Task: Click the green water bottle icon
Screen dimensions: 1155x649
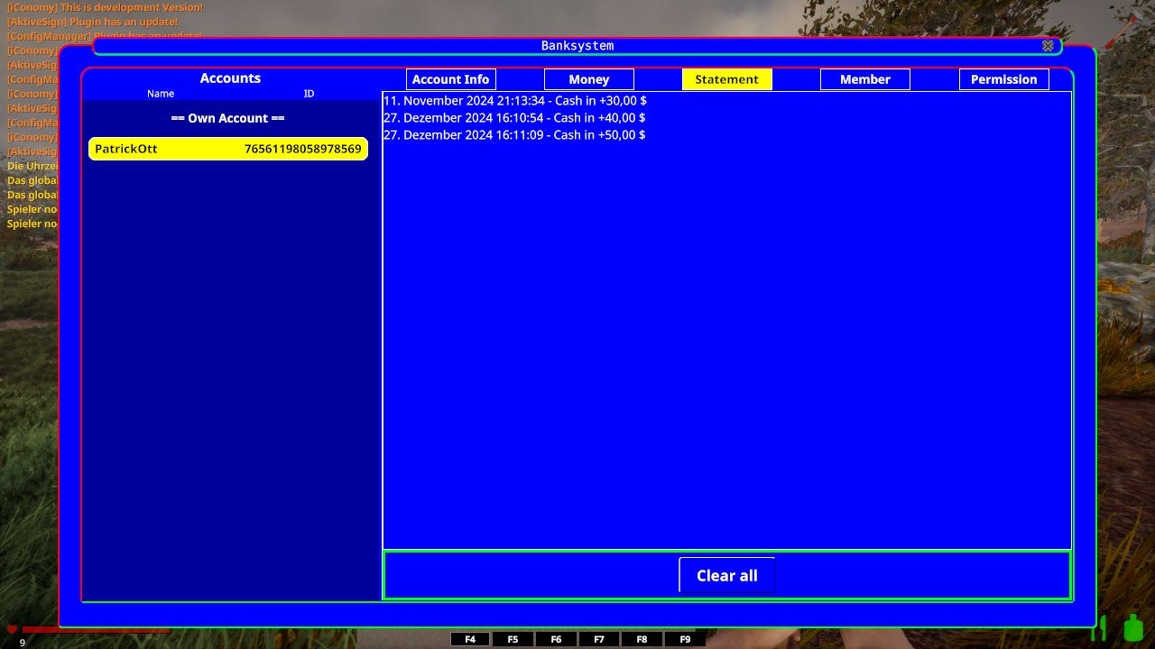Action: (x=1132, y=627)
